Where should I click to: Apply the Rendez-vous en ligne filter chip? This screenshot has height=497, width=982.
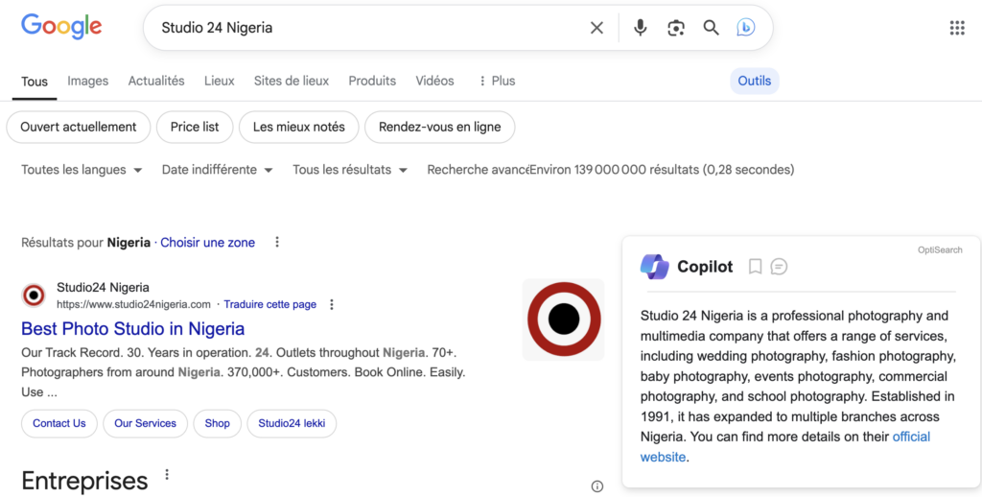point(439,128)
